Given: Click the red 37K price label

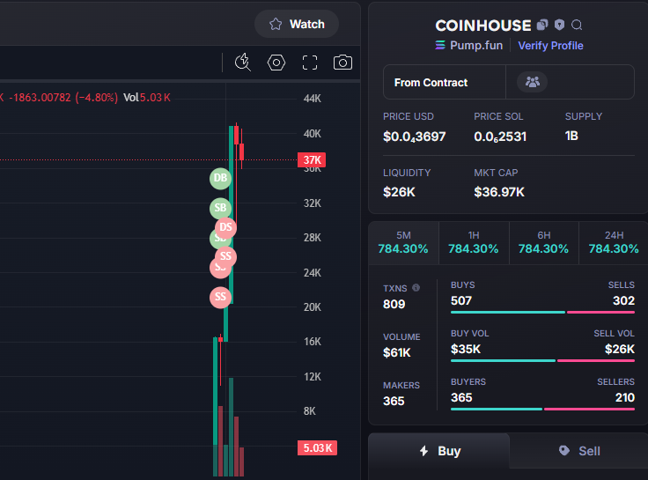Looking at the screenshot, I should coord(312,160).
